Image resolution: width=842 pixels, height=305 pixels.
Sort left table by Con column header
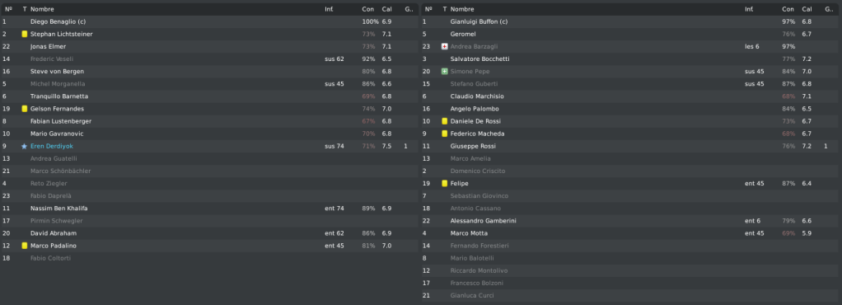(x=367, y=9)
